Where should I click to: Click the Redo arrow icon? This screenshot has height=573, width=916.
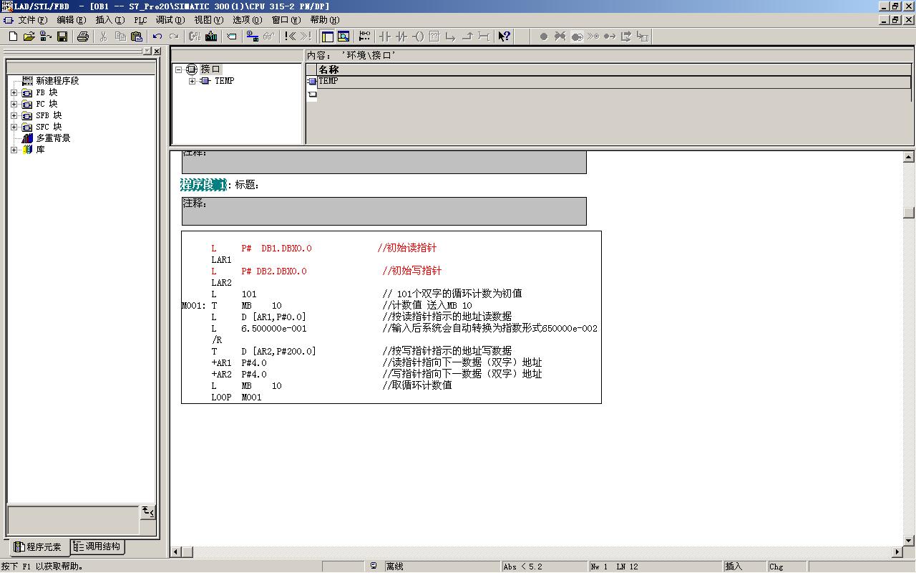coord(174,37)
